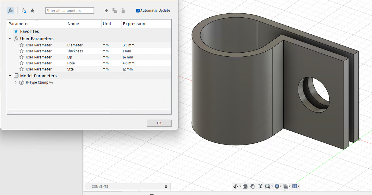372x195 pixels.
Task: Click the Filter all parameters field
Action: 69,10
